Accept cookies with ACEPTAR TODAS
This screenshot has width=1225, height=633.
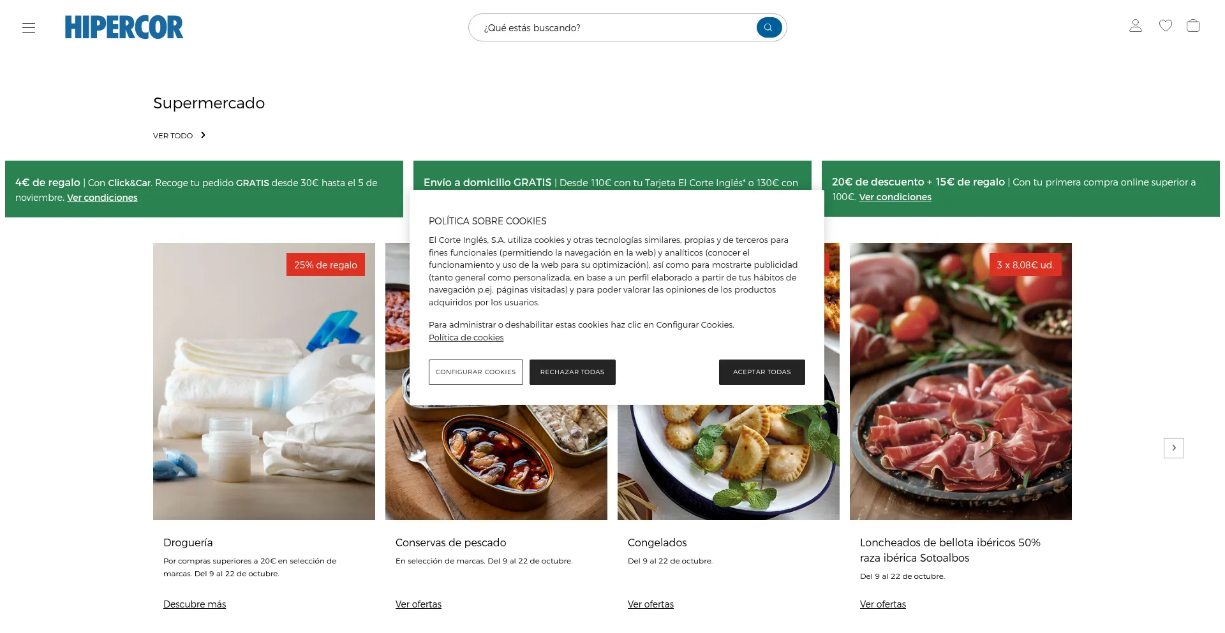click(x=762, y=372)
